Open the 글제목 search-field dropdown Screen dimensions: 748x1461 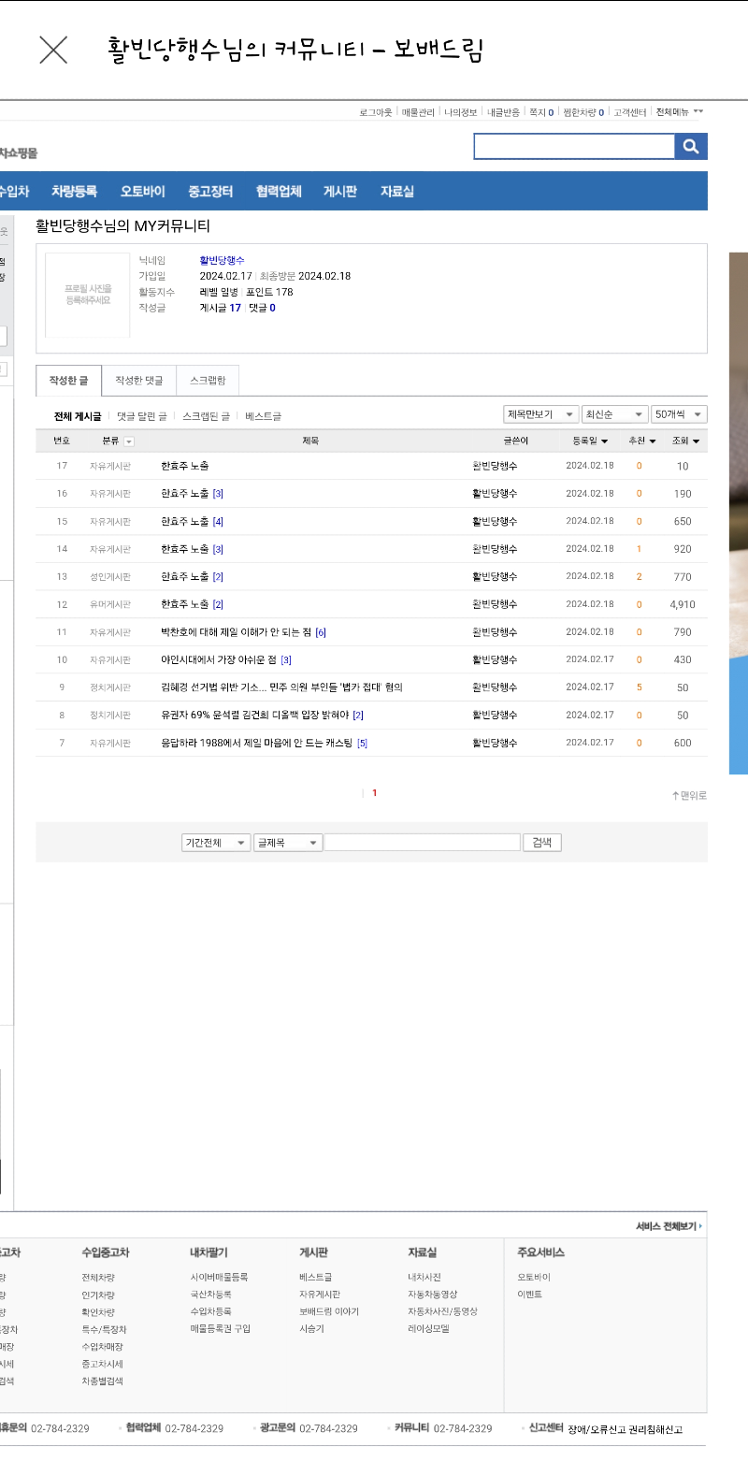click(x=289, y=843)
